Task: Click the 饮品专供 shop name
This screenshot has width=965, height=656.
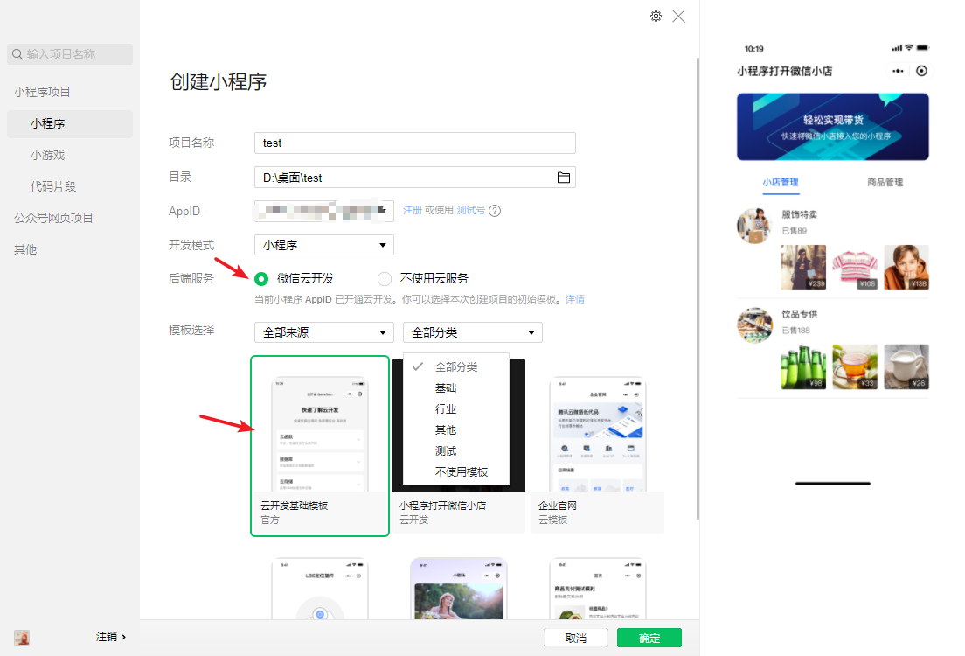Action: point(800,314)
